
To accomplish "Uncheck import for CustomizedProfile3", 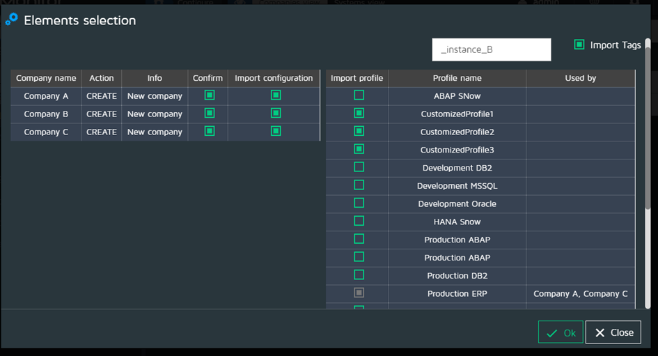I will point(359,149).
